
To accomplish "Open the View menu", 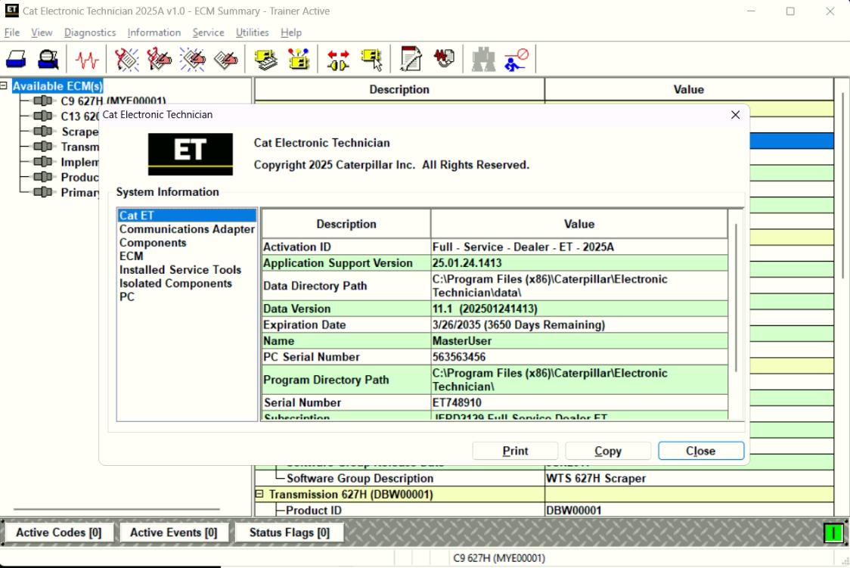I will 42,33.
